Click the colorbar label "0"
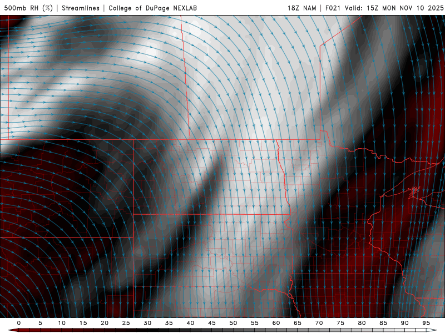The height and width of the screenshot is (333, 445). point(19,323)
